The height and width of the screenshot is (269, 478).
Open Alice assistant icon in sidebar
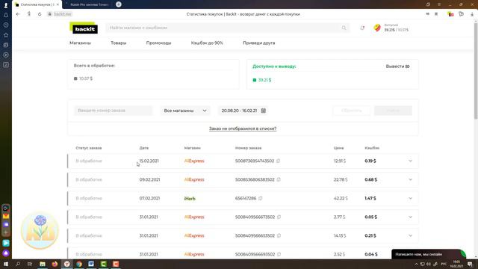tap(6, 253)
